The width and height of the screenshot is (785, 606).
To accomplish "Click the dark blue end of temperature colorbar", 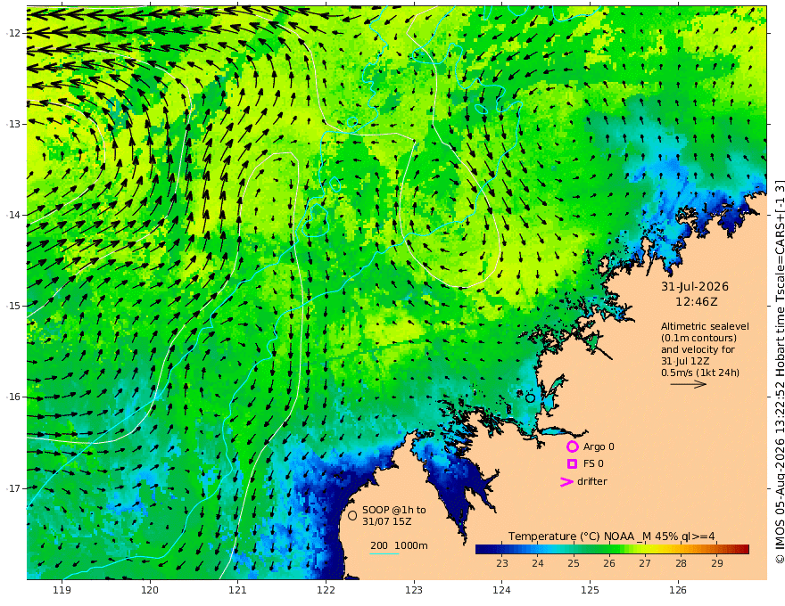I will coord(480,549).
